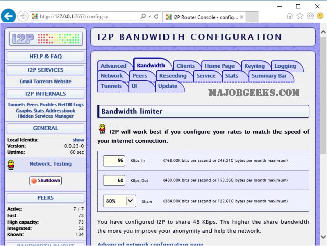Switch to the Keyring tab
Viewport: 327px width, 246px height.
tap(254, 66)
